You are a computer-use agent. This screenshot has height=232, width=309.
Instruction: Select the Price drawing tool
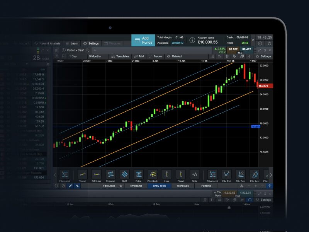(x=138, y=176)
